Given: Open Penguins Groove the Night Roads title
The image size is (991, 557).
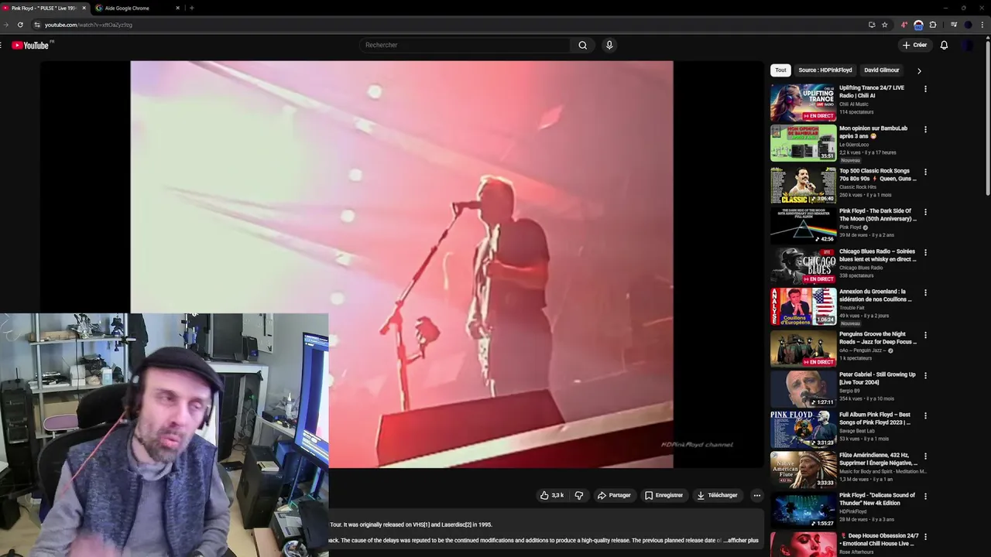Looking at the screenshot, I should (878, 338).
